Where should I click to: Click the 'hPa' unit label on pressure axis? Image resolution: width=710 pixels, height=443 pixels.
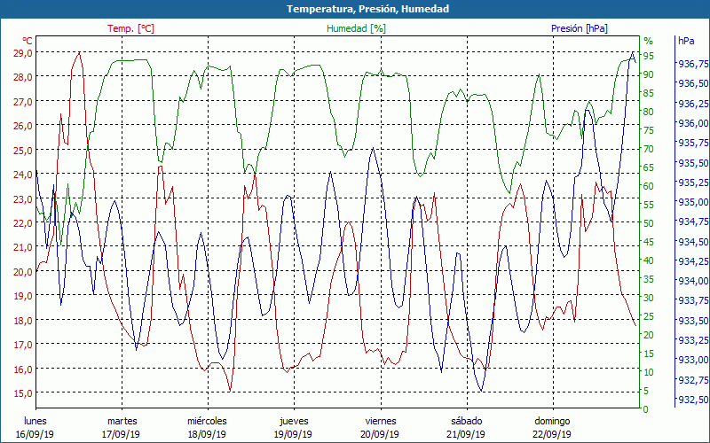coord(686,41)
